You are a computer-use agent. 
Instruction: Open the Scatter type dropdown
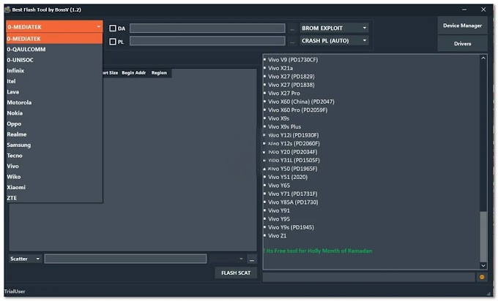(25, 259)
